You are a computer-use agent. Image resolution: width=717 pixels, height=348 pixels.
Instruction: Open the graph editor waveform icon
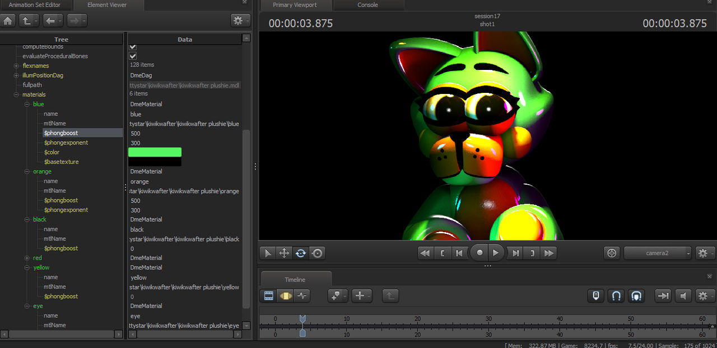pos(302,295)
